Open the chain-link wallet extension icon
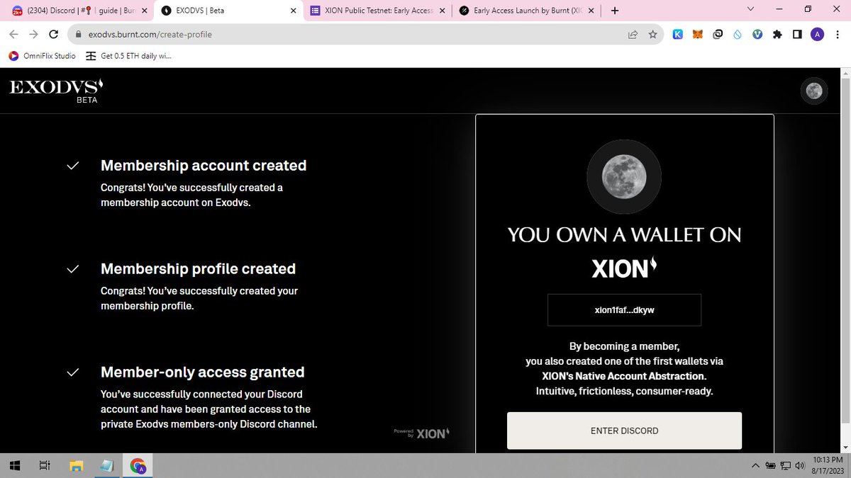The width and height of the screenshot is (851, 478). tap(718, 34)
